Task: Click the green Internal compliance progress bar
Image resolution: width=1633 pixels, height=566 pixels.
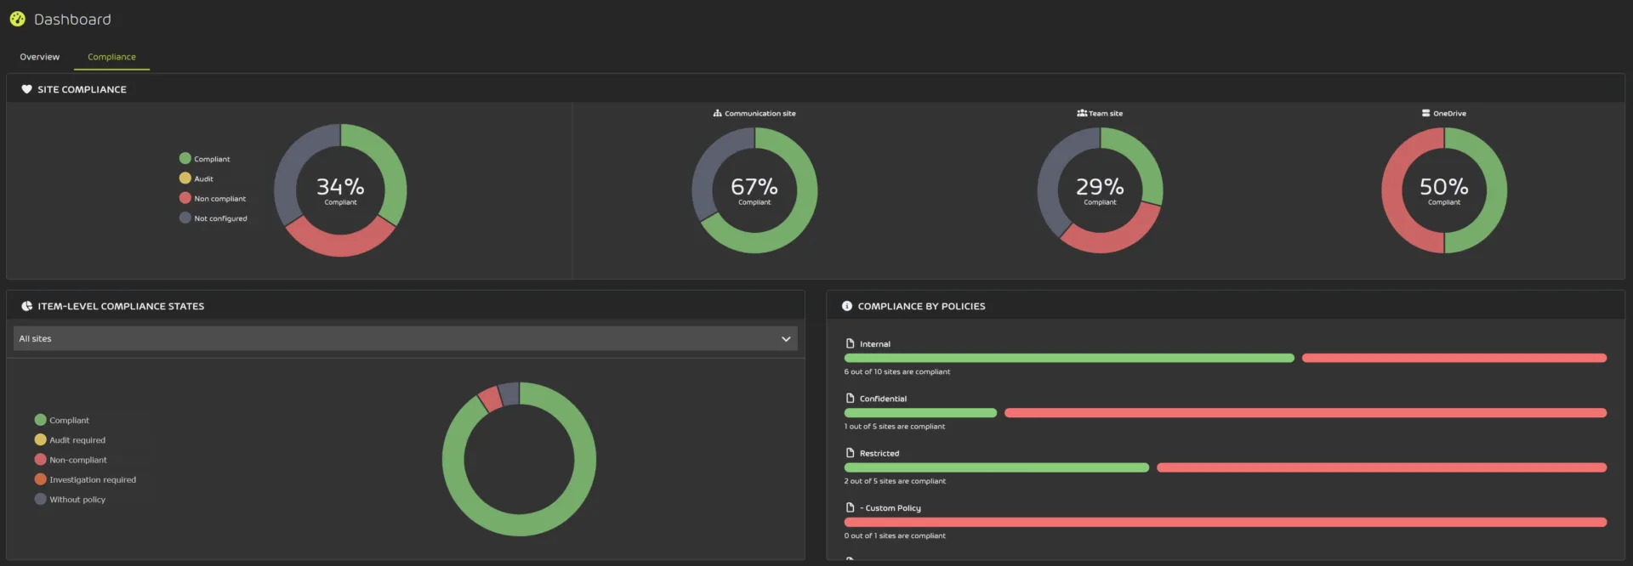Action: click(x=1068, y=359)
